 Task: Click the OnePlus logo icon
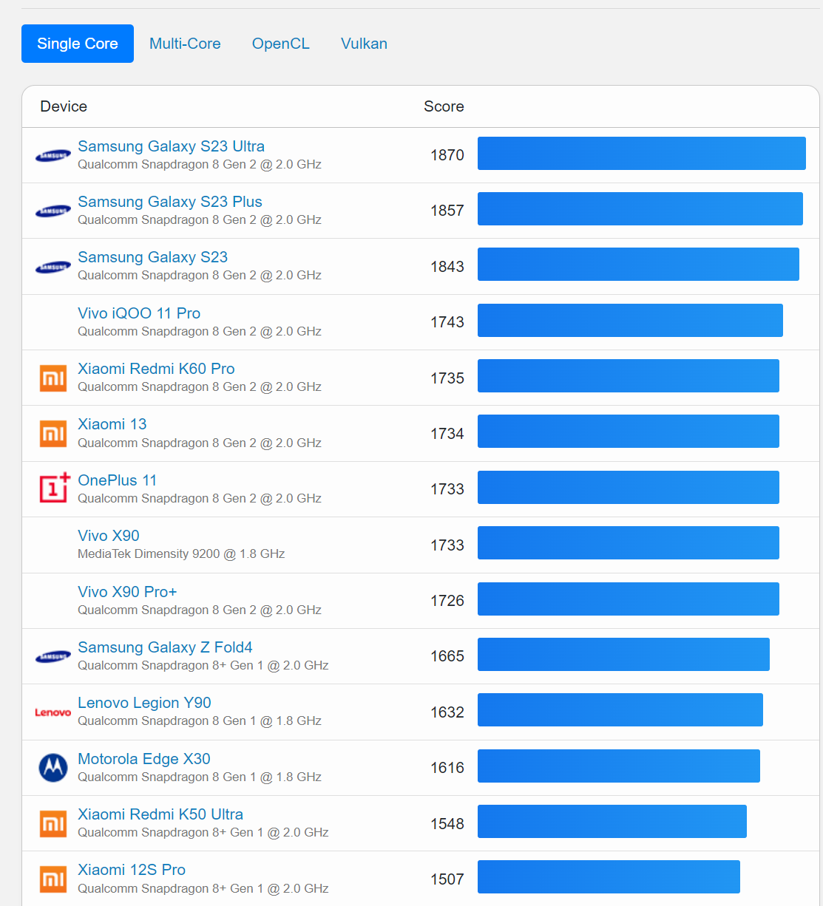pos(54,488)
